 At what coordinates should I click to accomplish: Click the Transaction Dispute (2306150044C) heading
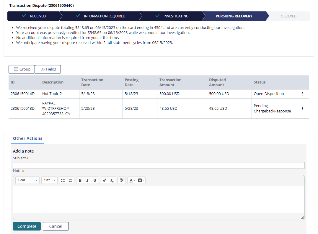pos(42,6)
